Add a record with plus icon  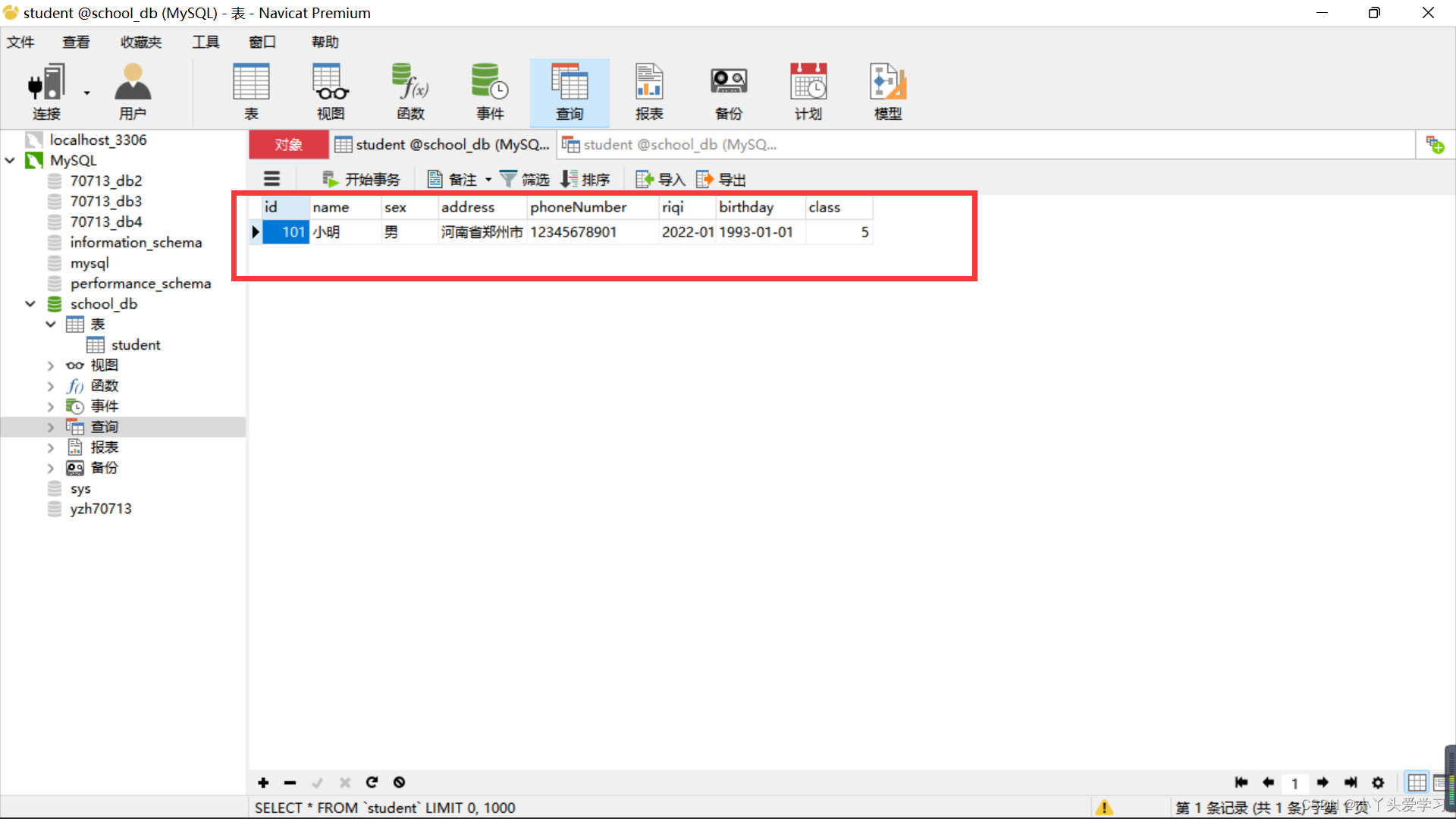263,783
